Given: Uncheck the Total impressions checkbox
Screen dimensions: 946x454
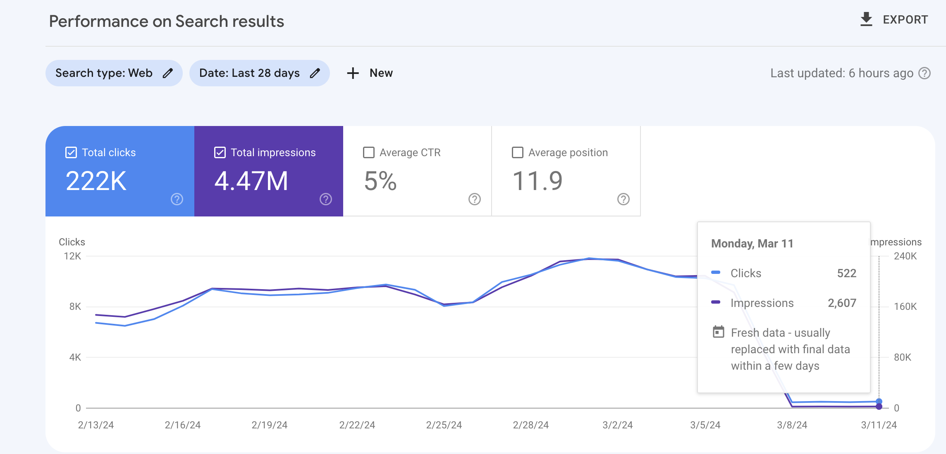Looking at the screenshot, I should point(220,152).
